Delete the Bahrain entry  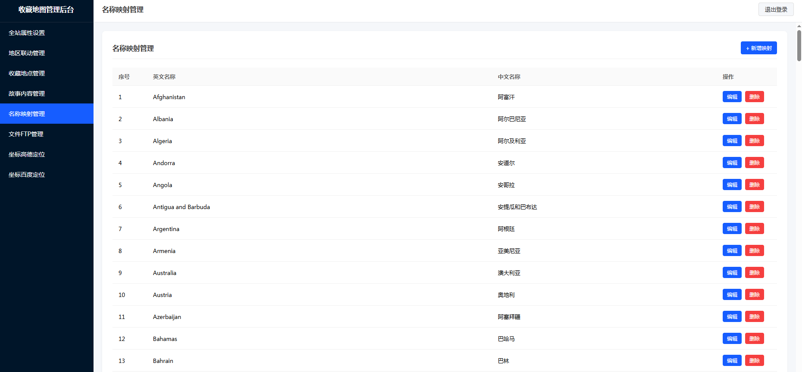click(754, 360)
